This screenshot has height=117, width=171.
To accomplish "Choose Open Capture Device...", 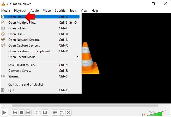I will 40,45.
